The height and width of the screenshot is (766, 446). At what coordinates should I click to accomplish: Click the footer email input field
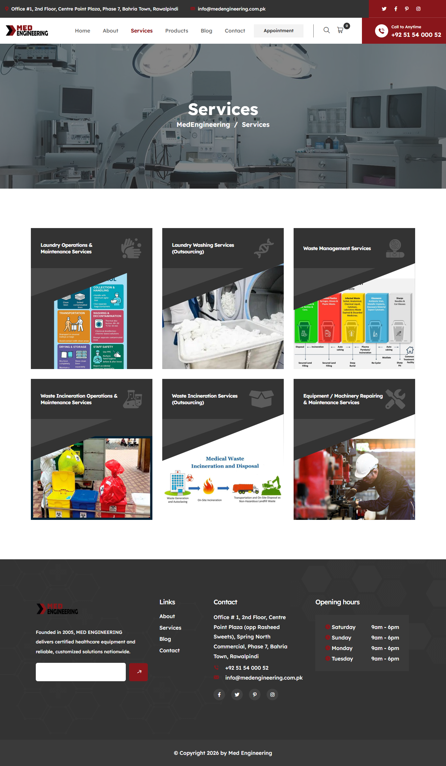pos(81,672)
